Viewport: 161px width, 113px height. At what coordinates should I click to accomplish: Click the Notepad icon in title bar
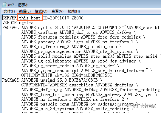5,5
